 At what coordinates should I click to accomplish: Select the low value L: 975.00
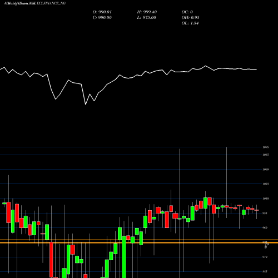click(x=146, y=18)
